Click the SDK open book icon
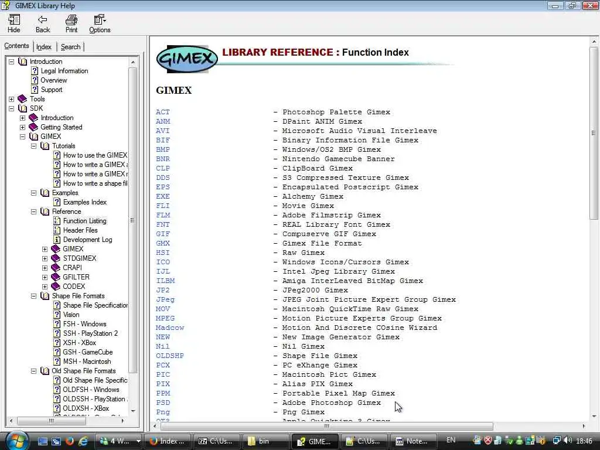The height and width of the screenshot is (450, 600). (x=23, y=108)
